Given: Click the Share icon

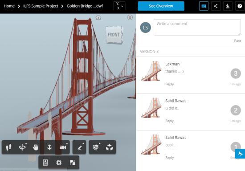Looking at the screenshot, I should tap(216, 6).
